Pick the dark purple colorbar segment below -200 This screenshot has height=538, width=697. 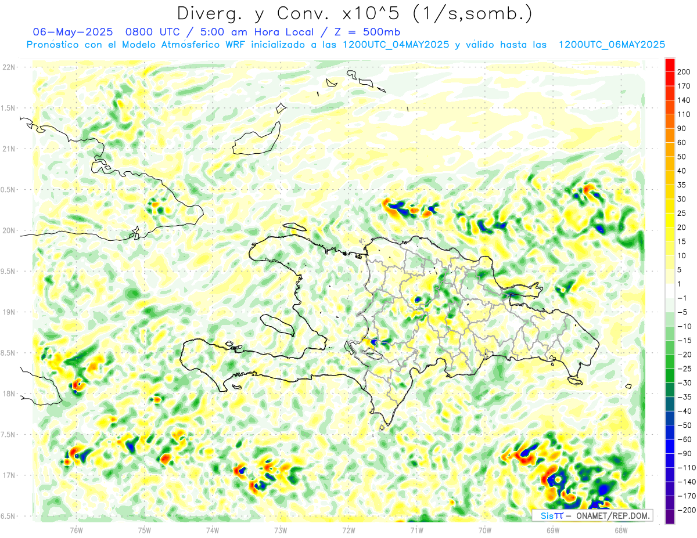tap(670, 517)
